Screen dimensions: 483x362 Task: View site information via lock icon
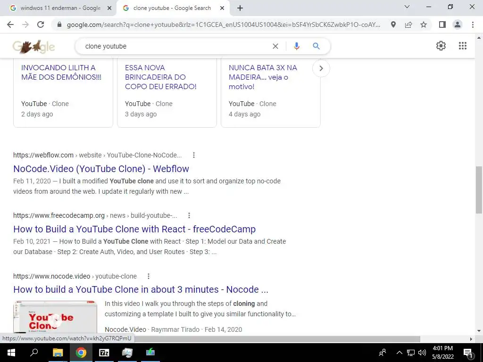pos(59,25)
